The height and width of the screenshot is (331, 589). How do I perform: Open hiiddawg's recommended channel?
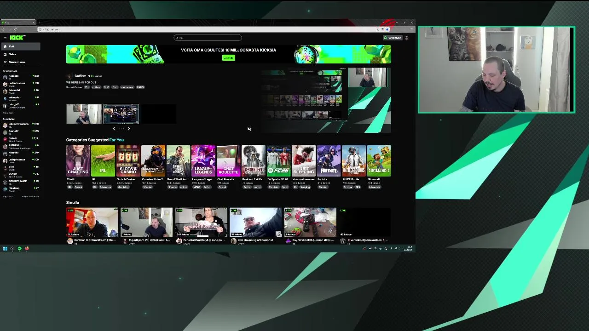[x=21, y=189]
